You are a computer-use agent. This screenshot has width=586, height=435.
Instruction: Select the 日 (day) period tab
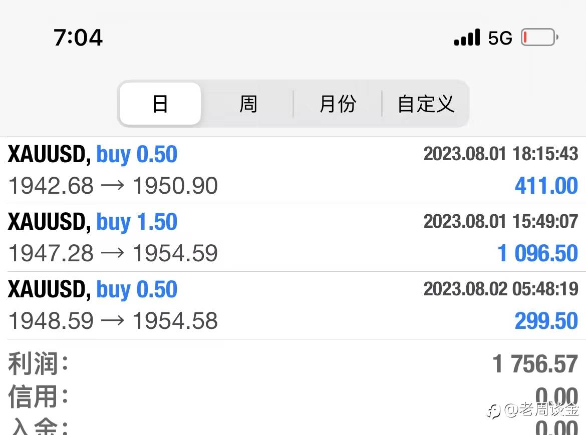160,104
